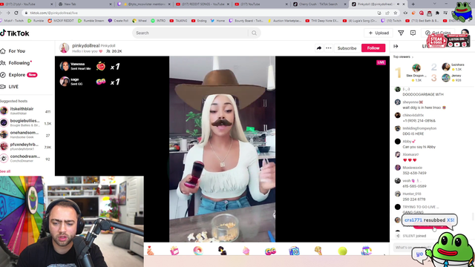The height and width of the screenshot is (267, 475).
Task: Click the Get Coins button
Action: [x=439, y=33]
